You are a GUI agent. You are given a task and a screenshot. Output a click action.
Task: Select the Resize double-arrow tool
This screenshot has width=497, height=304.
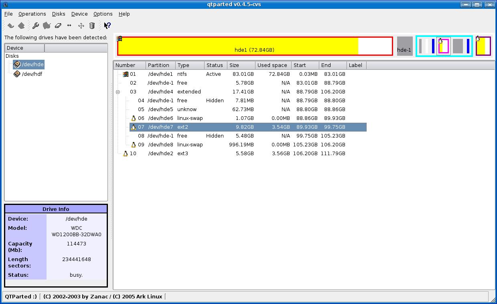[x=69, y=26]
